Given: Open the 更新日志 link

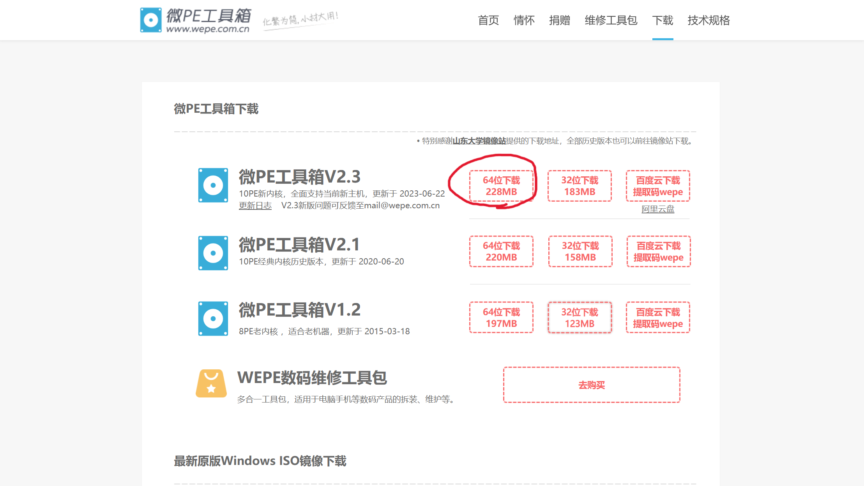Looking at the screenshot, I should pos(255,206).
